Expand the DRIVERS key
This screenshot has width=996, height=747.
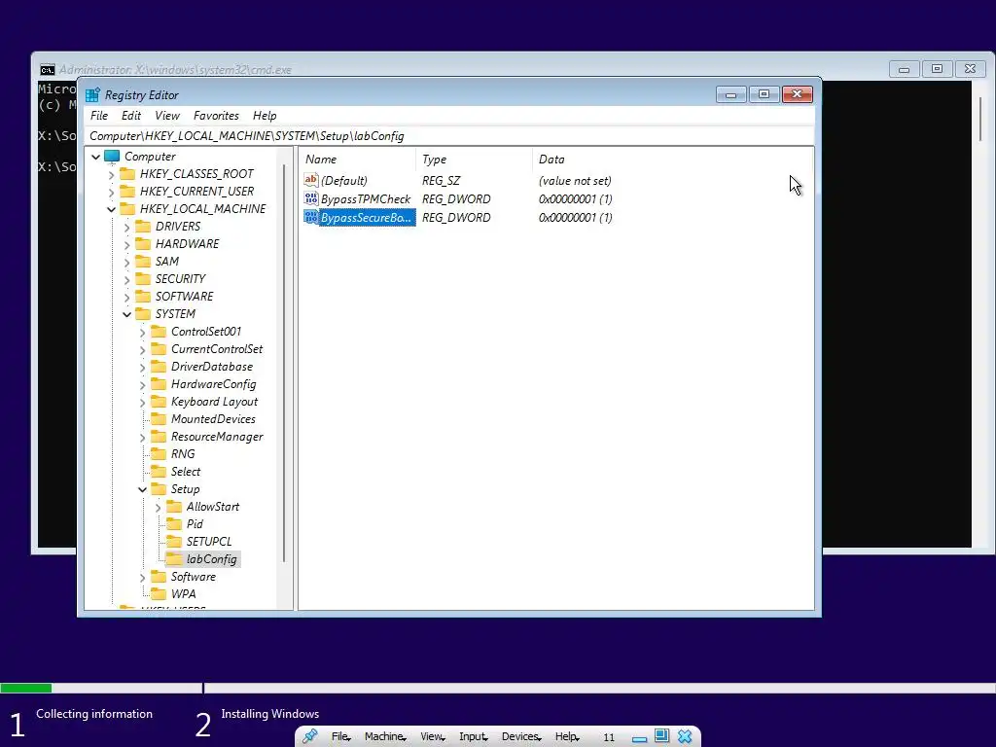pyautogui.click(x=127, y=227)
